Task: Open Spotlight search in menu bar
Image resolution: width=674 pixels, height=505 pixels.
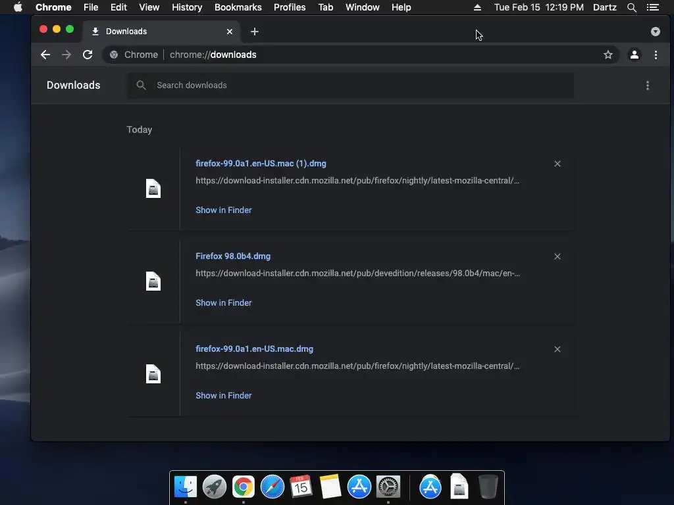Action: click(631, 7)
